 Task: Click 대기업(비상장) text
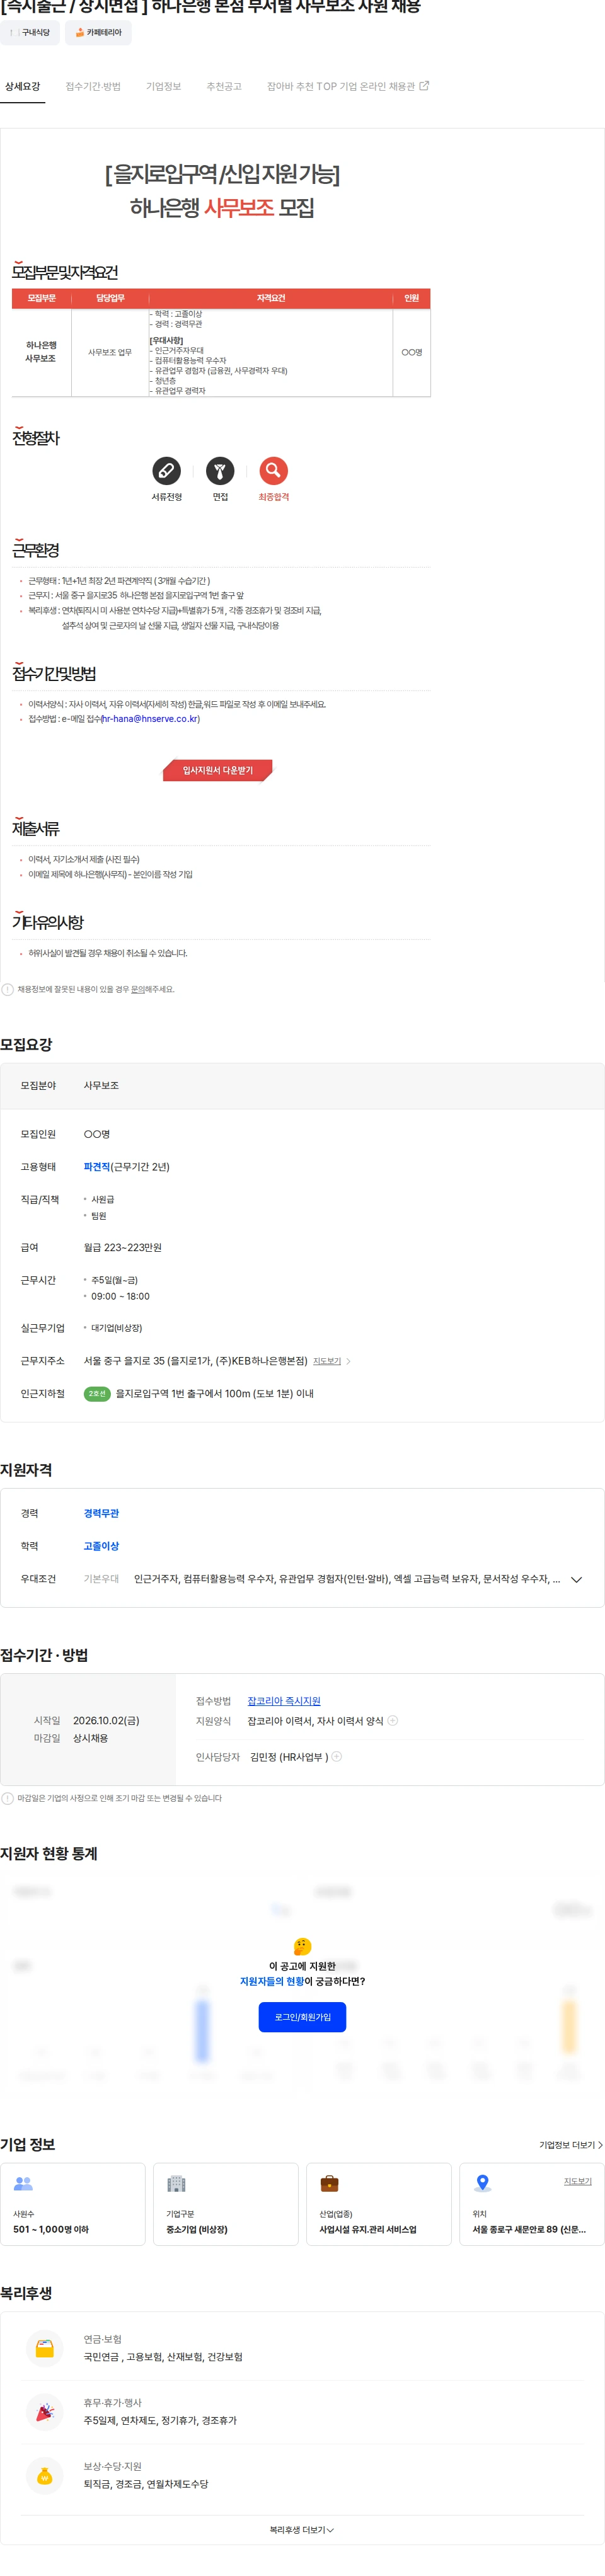pyautogui.click(x=116, y=1328)
